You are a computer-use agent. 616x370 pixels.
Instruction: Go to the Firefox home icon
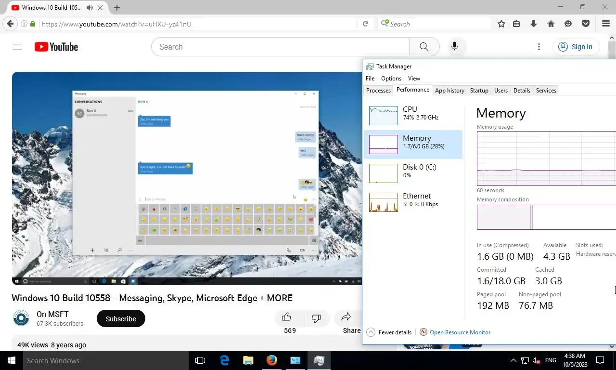(x=551, y=24)
